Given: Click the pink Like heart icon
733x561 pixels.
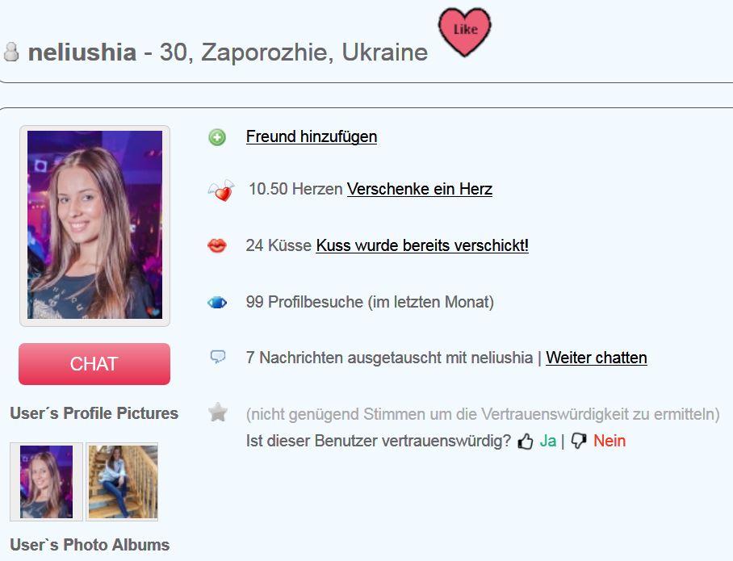Looking at the screenshot, I should (465, 31).
